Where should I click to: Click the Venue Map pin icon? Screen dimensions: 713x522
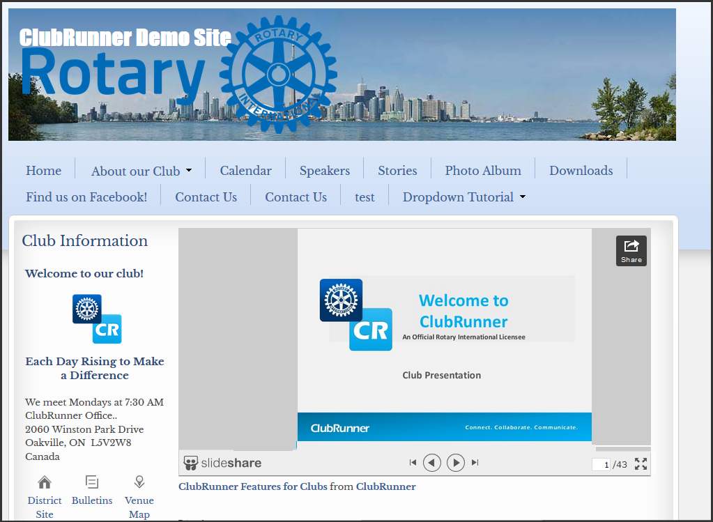click(139, 482)
